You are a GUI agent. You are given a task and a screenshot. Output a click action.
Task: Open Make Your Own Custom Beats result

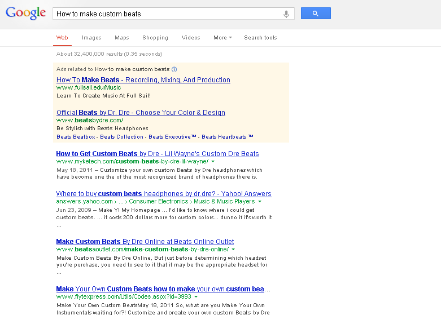tap(163, 289)
